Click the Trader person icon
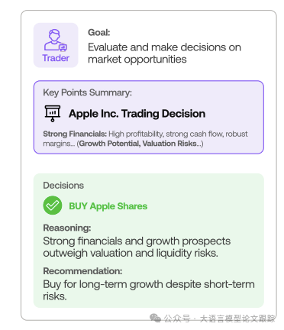 (x=56, y=40)
